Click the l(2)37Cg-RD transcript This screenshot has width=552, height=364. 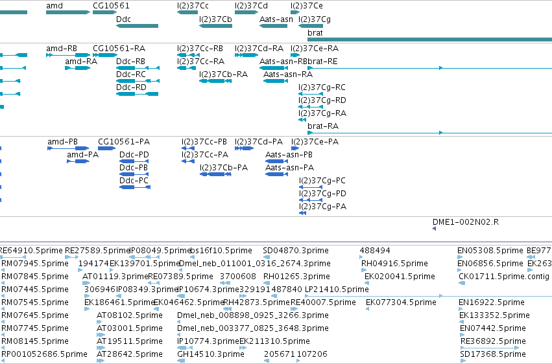point(311,107)
